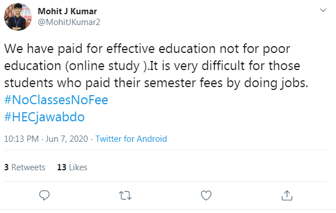Click the @MohitJKumar2 handle
336x213 pixels.
point(69,22)
